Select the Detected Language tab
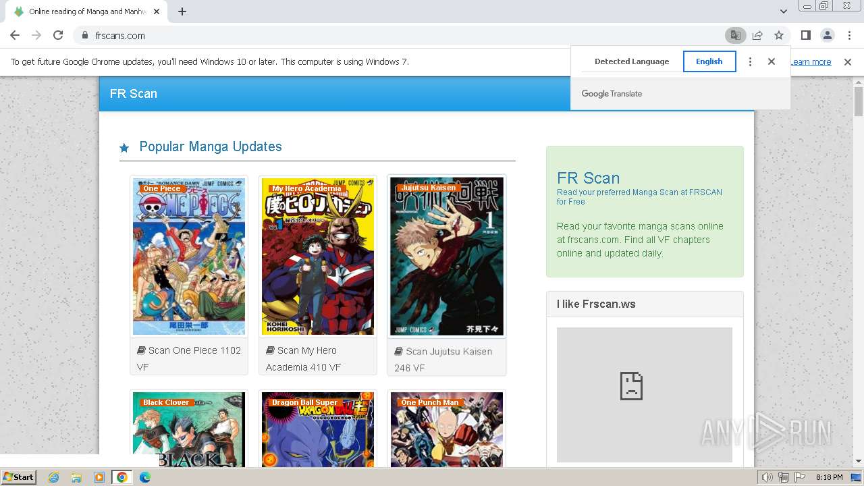This screenshot has height=486, width=864. click(632, 61)
